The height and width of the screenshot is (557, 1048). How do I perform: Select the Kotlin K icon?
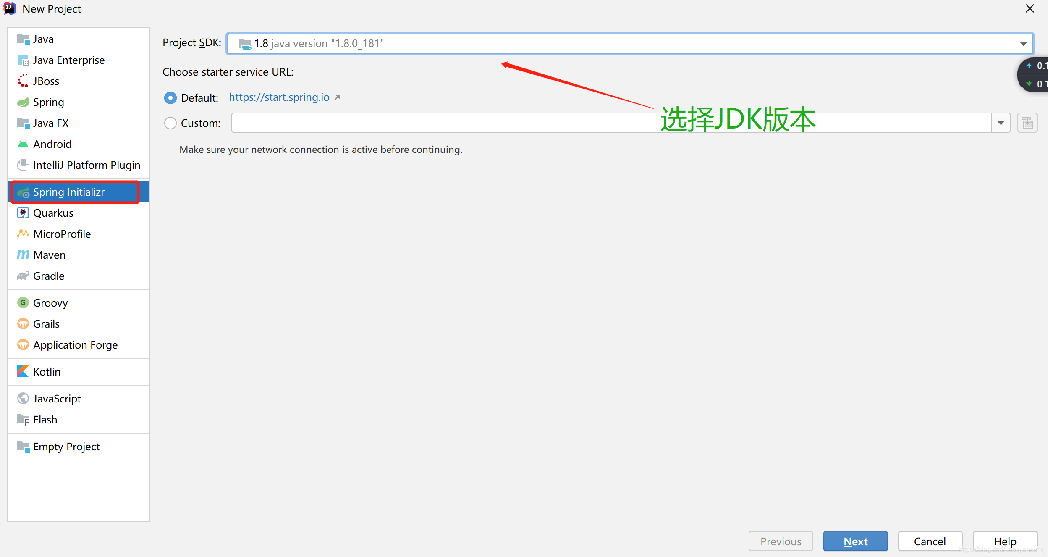click(23, 371)
